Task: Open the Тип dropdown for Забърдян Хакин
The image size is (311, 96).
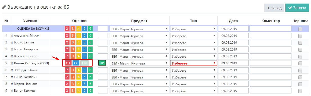Action: [x=194, y=70]
